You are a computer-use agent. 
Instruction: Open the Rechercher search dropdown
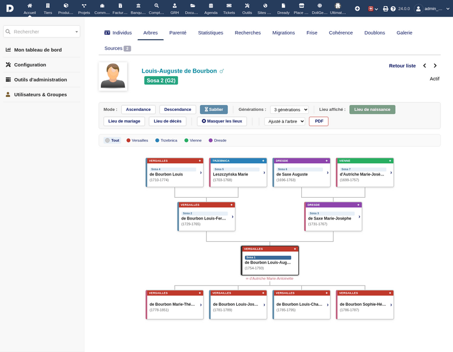coord(42,32)
